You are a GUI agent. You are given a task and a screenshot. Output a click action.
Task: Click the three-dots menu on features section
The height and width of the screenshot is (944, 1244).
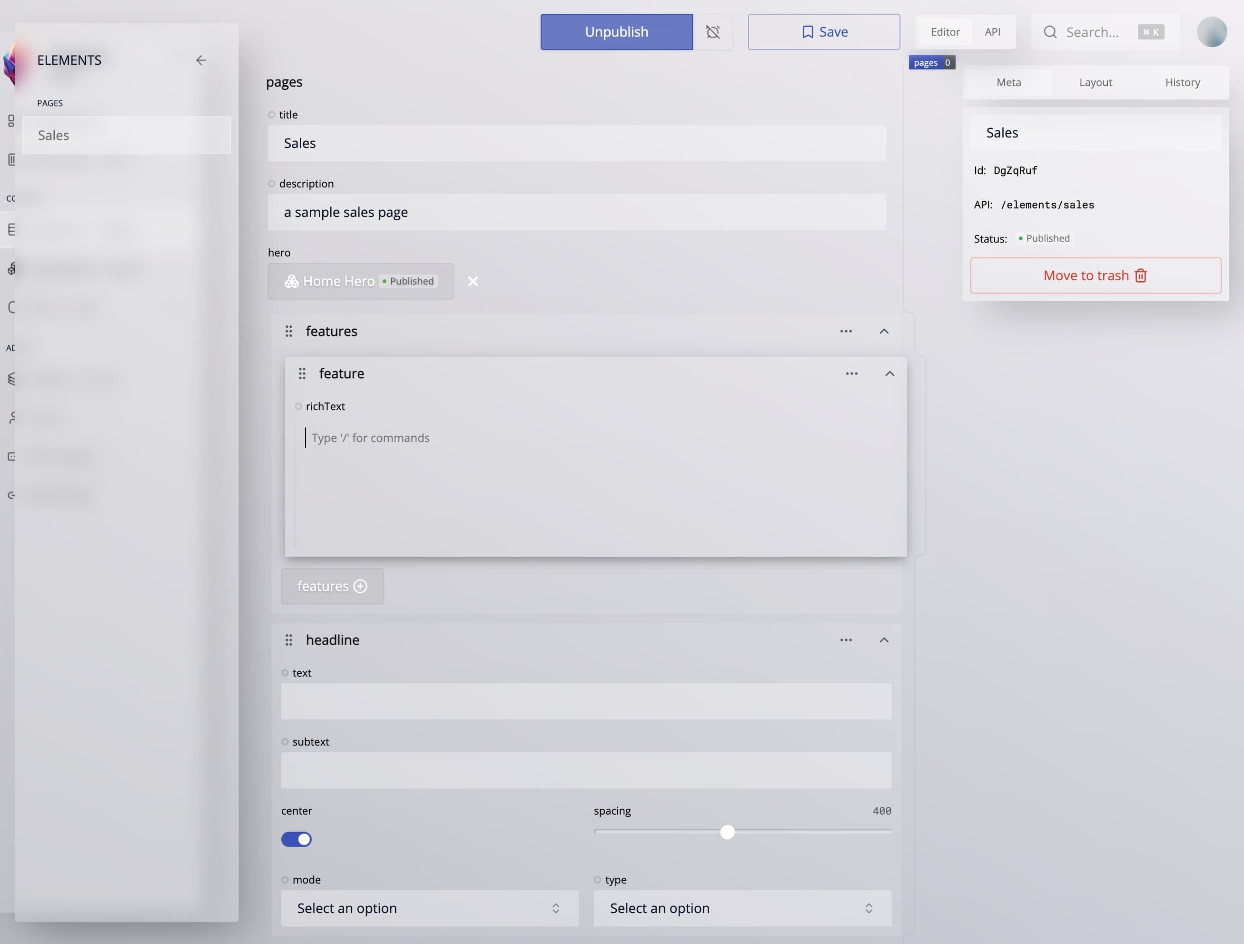coord(845,331)
